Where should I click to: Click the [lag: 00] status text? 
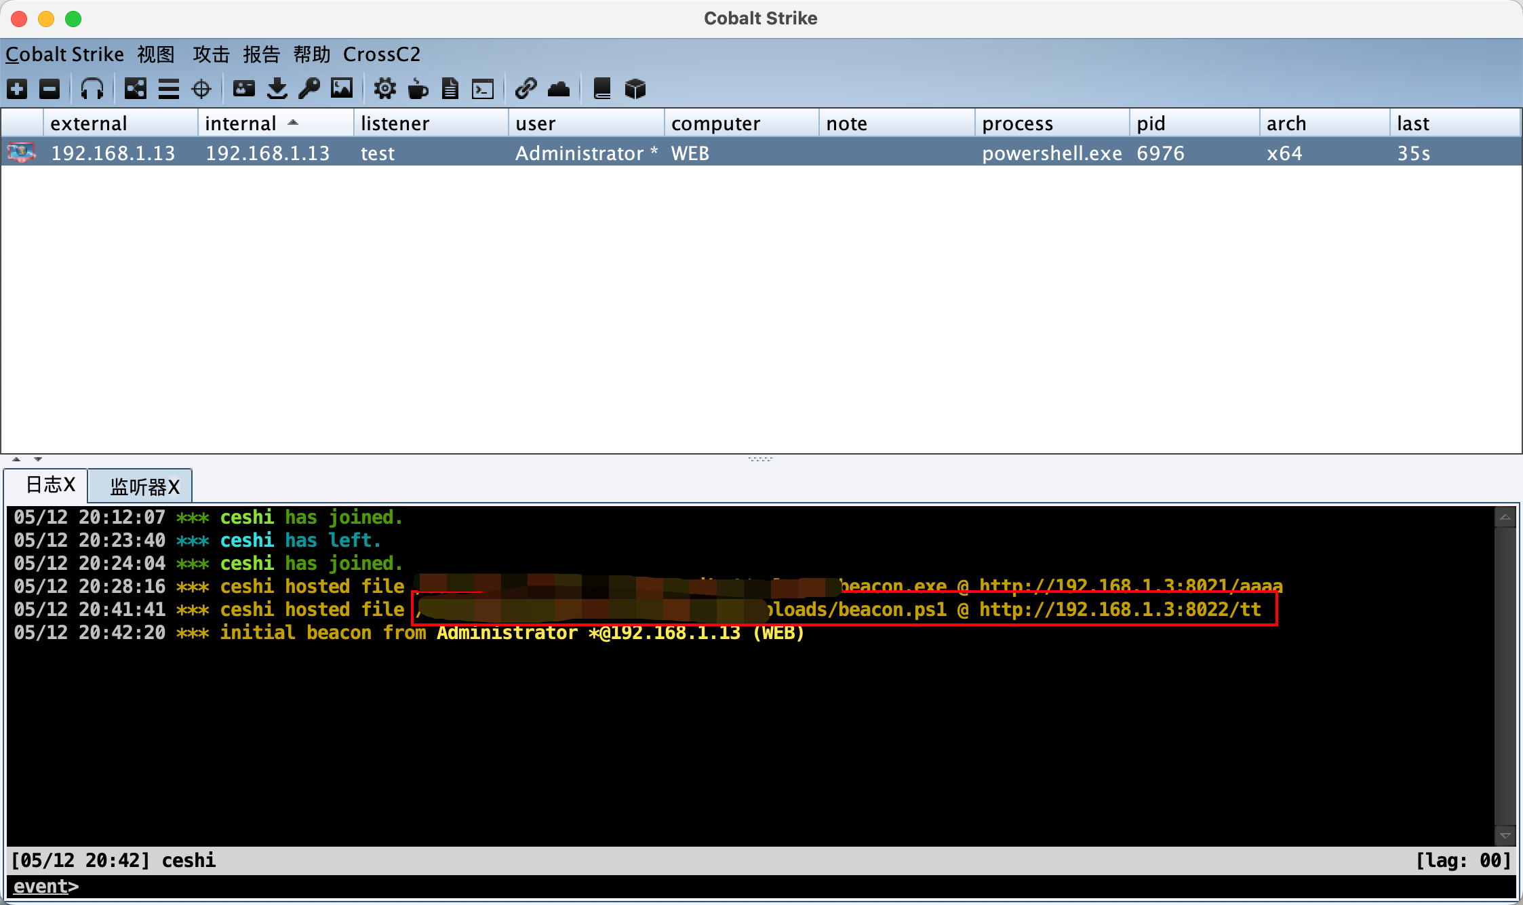(1463, 860)
